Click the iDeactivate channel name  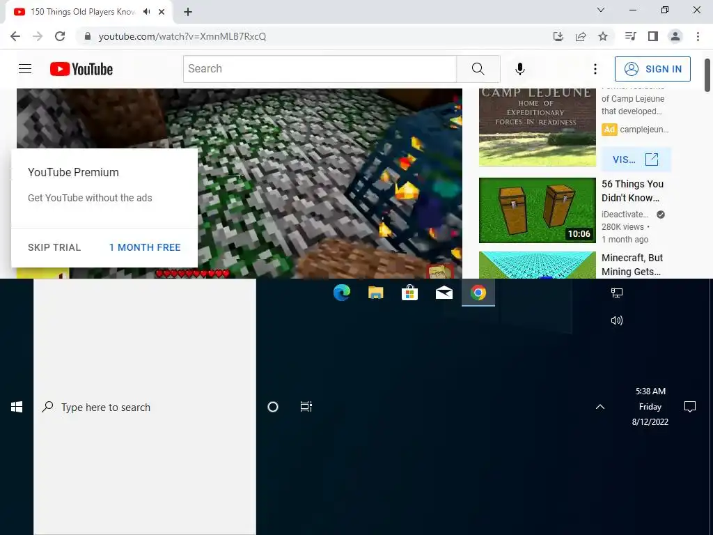coord(625,215)
